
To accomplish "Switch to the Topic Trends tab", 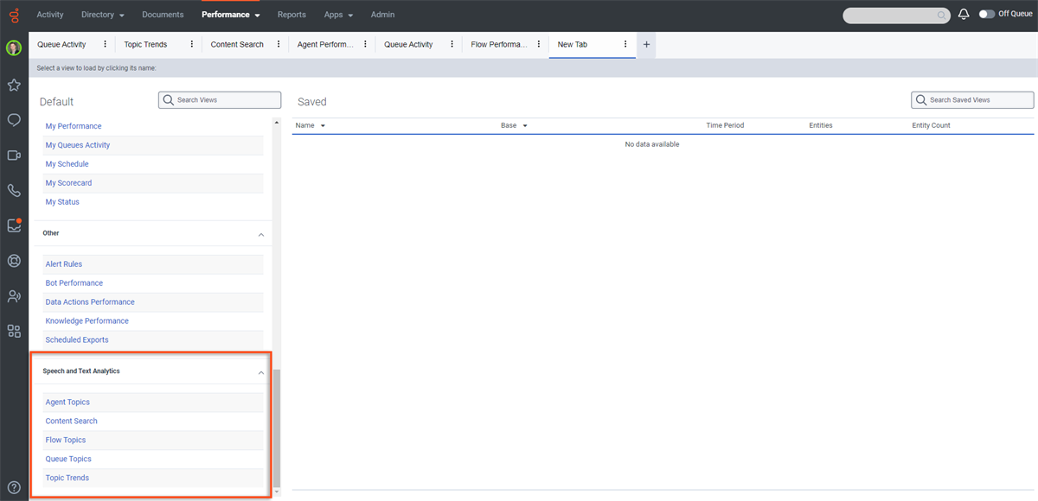I will [145, 43].
